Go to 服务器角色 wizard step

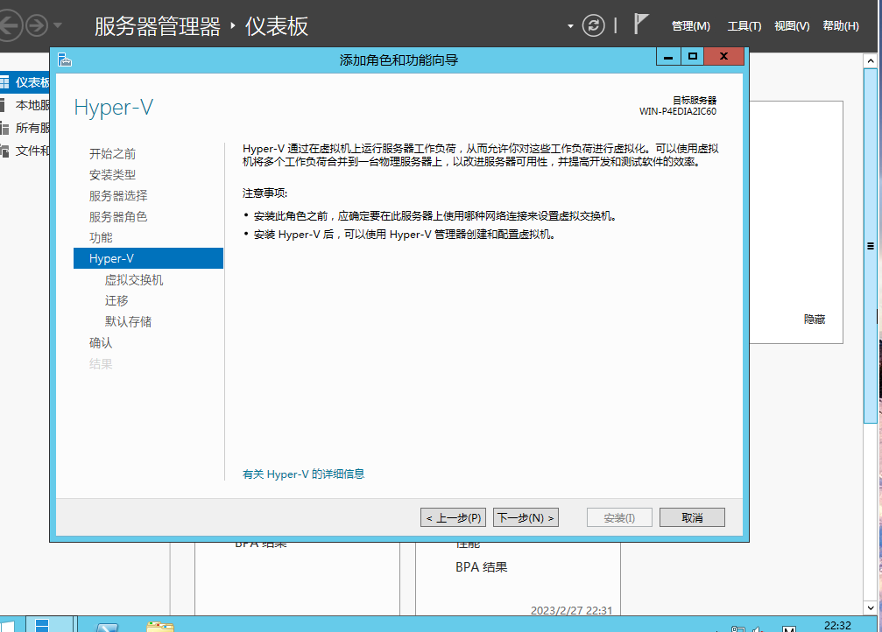pos(118,216)
